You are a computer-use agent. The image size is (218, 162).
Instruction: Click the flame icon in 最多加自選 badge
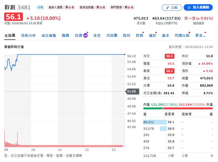coord(101,8)
